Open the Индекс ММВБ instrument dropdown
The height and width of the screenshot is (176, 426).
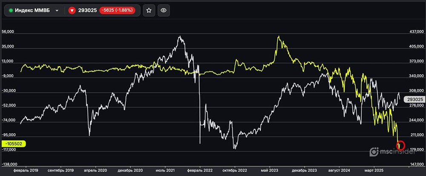pos(57,11)
